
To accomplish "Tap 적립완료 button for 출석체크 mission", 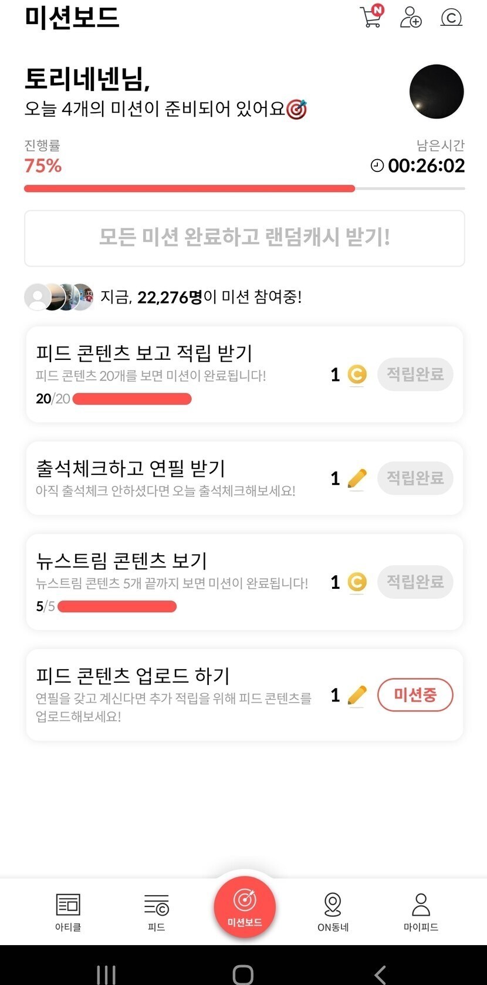I will click(x=415, y=478).
